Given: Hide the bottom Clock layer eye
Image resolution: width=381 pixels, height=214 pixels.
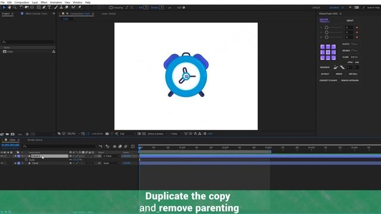Looking at the screenshot, I should [x=2, y=163].
